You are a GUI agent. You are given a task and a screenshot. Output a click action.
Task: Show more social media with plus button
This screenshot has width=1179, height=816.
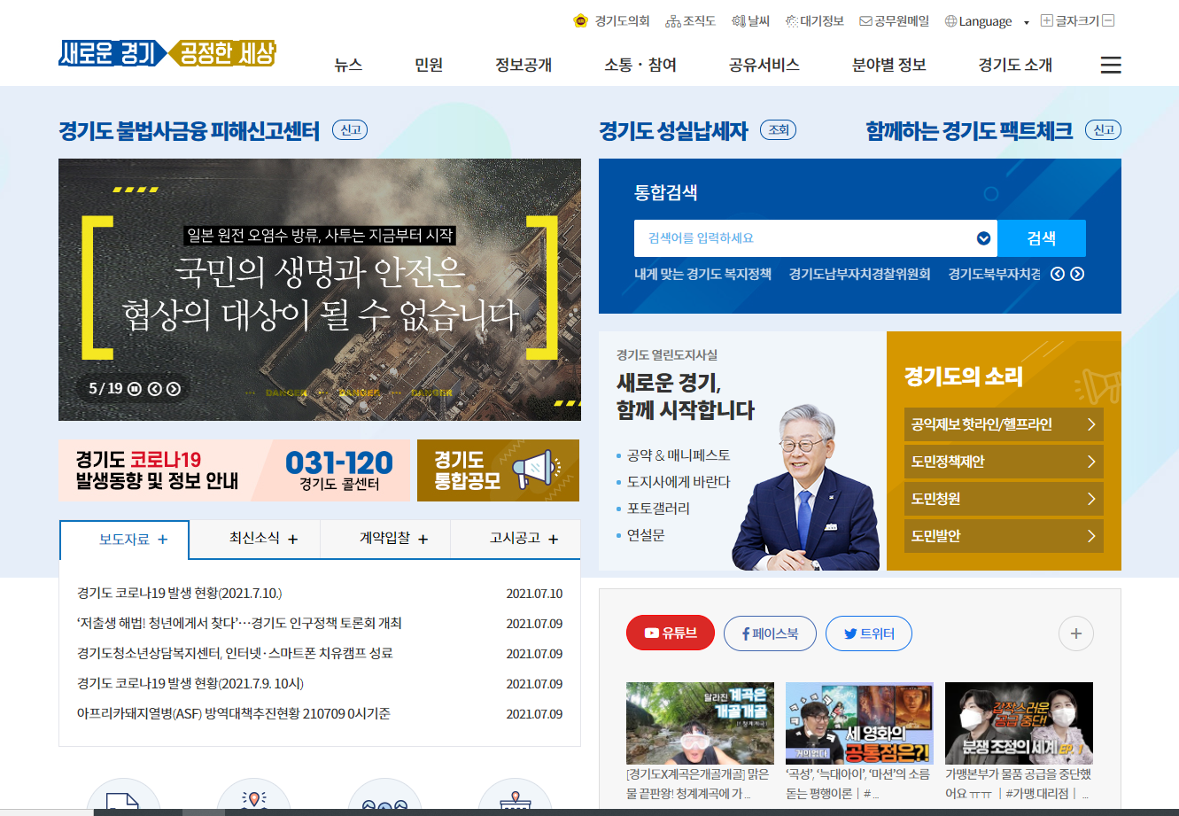[x=1075, y=633]
